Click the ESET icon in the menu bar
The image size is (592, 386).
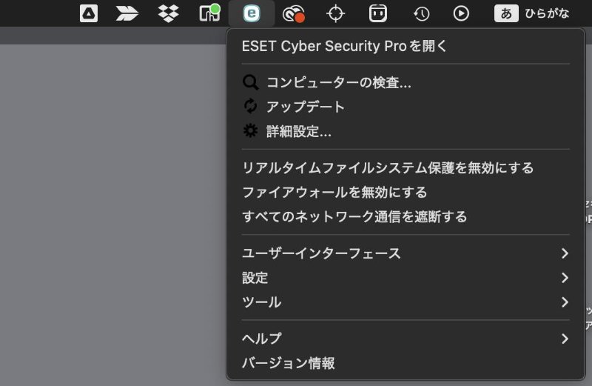[252, 13]
